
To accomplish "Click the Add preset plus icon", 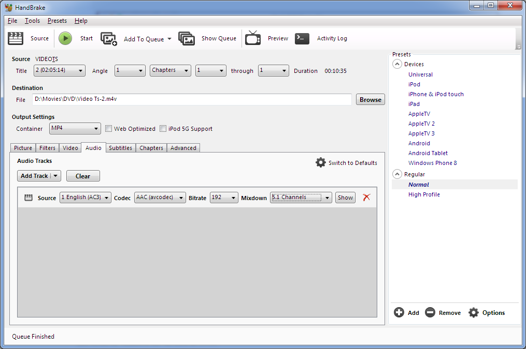I will tap(399, 312).
